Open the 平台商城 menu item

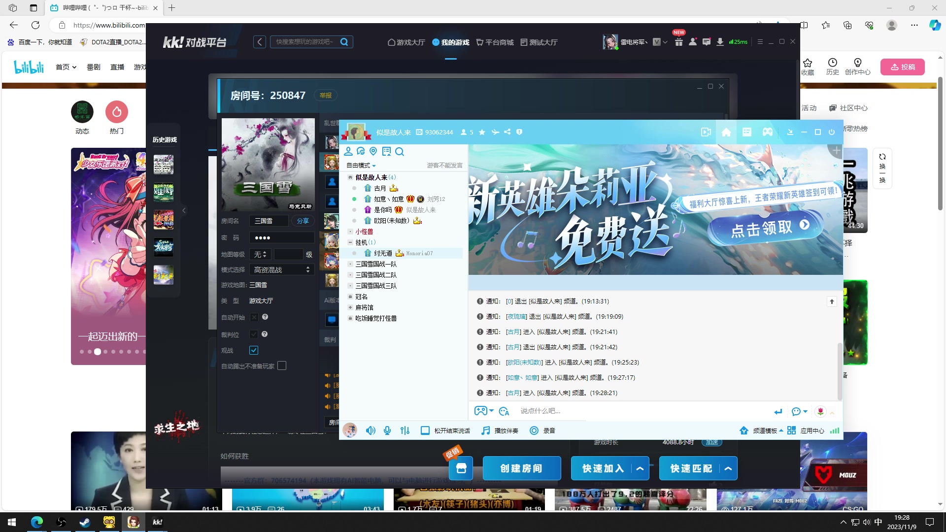pyautogui.click(x=495, y=42)
